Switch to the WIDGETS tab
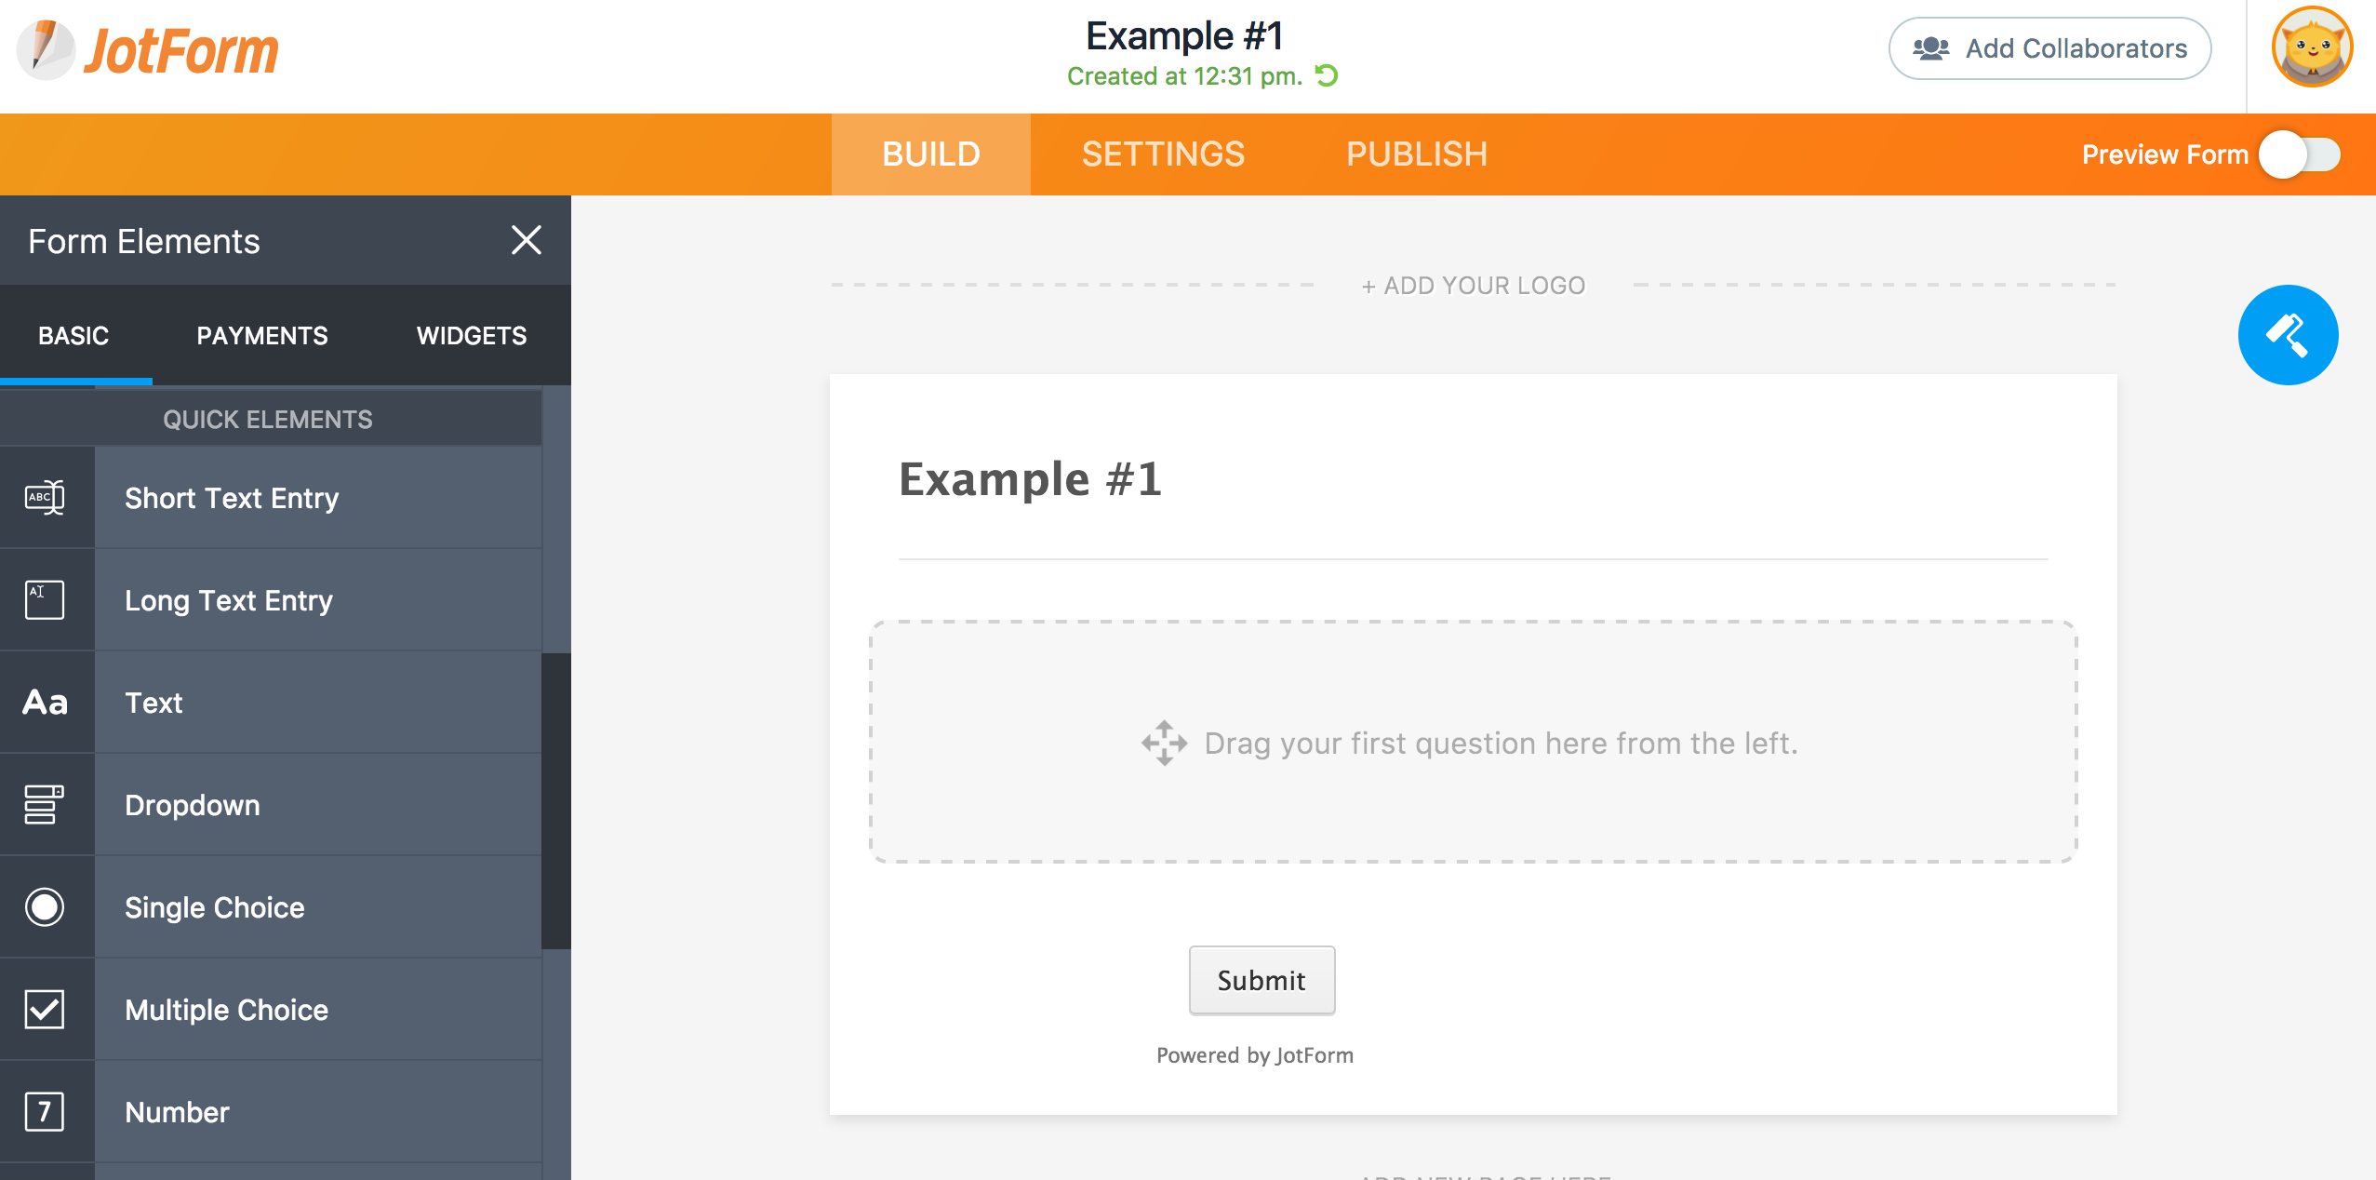 coord(472,335)
